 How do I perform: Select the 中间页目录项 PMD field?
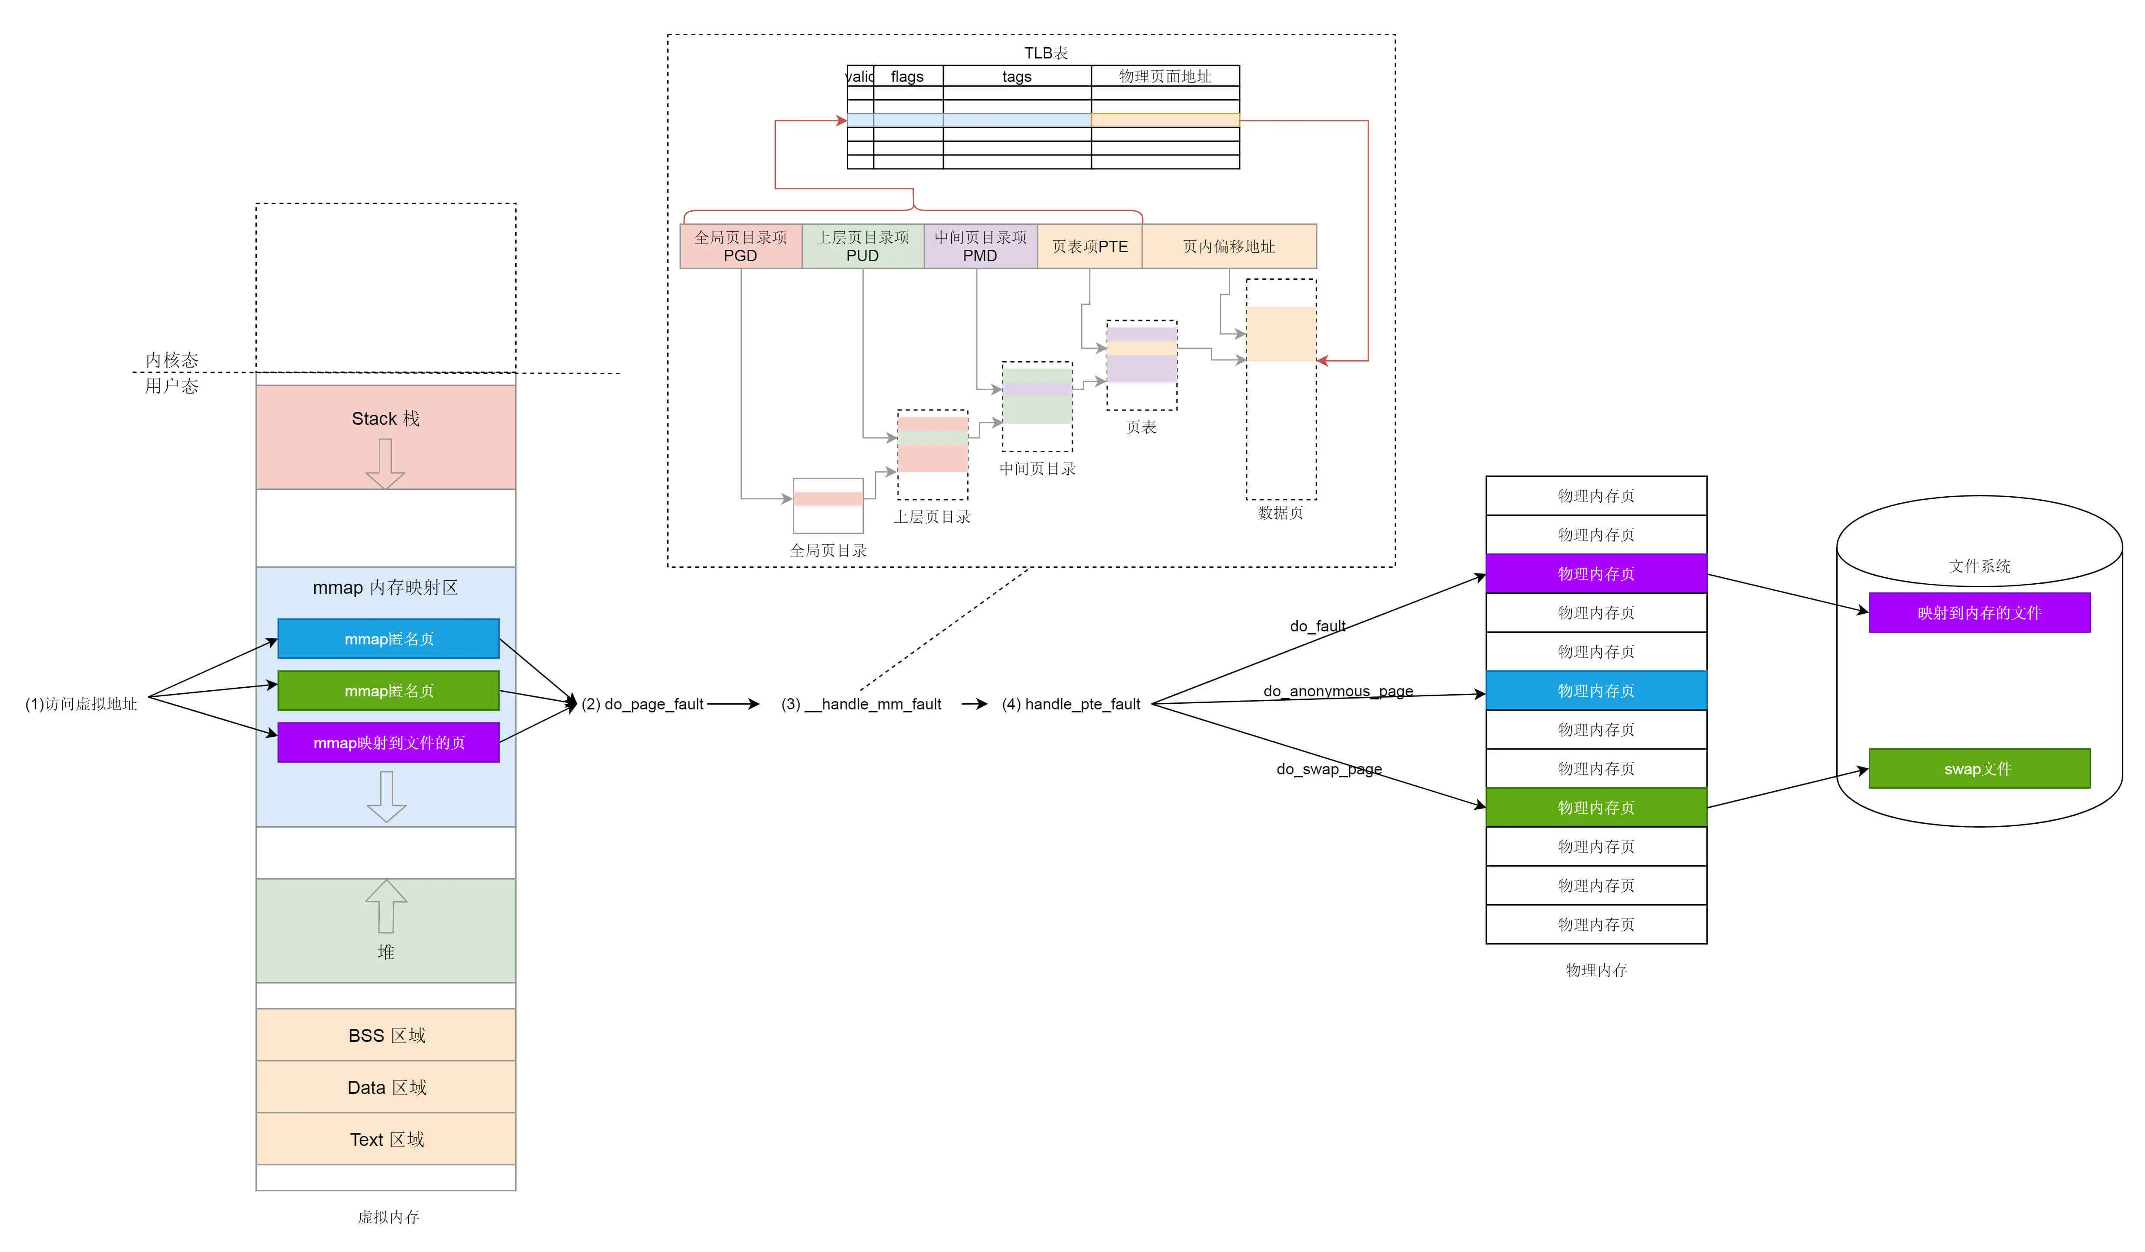(x=980, y=246)
